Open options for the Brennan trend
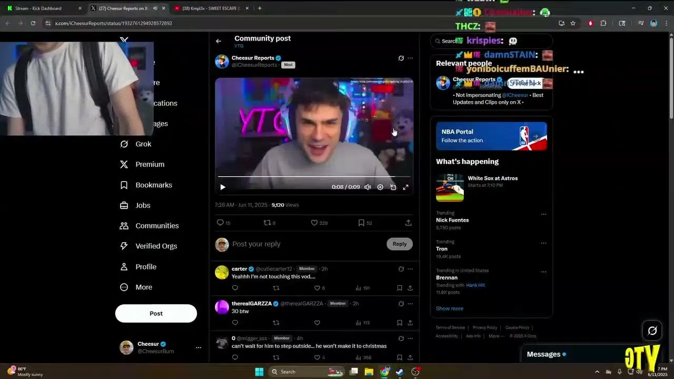Image resolution: width=674 pixels, height=379 pixels. [x=543, y=272]
